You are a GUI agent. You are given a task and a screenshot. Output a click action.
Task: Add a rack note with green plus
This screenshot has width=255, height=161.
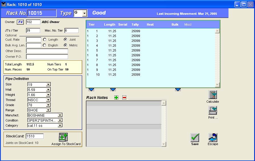pos(116,98)
